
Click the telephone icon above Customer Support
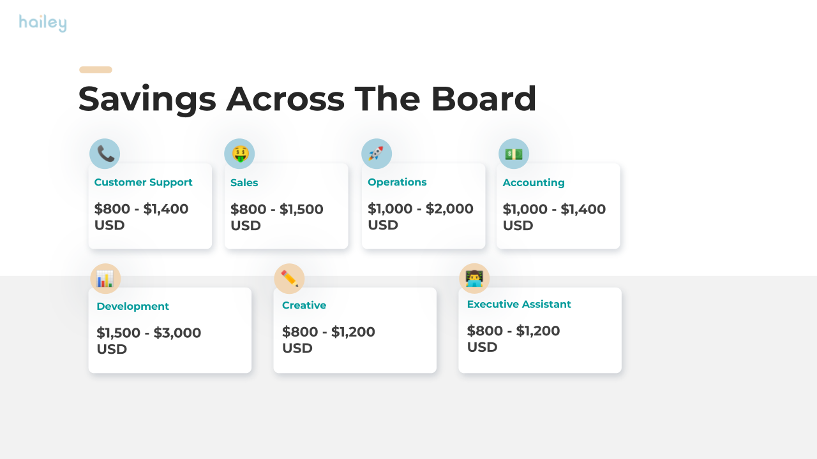[x=105, y=154]
